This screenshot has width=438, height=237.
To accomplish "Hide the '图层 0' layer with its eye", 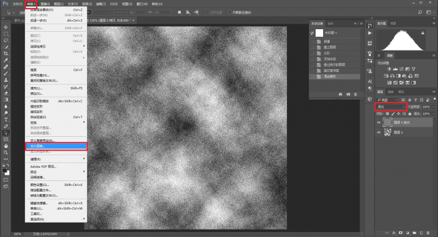I will 379,132.
